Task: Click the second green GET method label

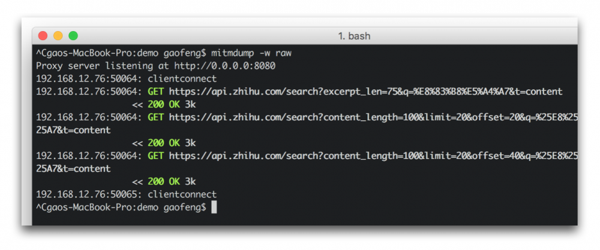Action: coord(155,117)
